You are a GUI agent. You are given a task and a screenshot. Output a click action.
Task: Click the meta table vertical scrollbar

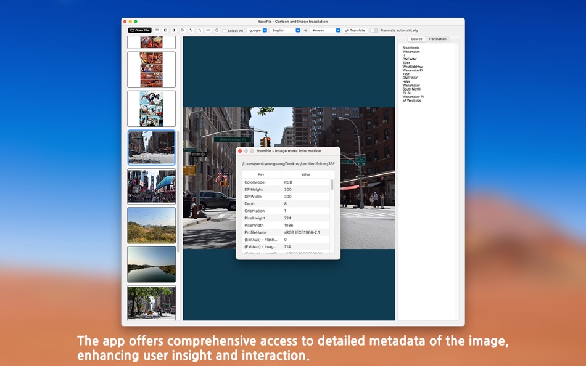click(332, 185)
